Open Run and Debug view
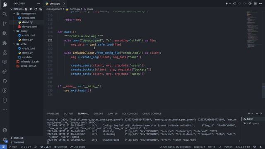 point(5,33)
